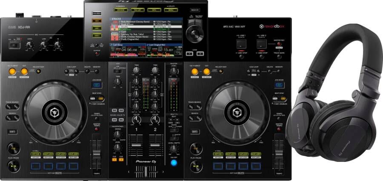This screenshot has height=181, width=383.
Task: Tap the third performance pad on right deck
Action: [x=243, y=166]
